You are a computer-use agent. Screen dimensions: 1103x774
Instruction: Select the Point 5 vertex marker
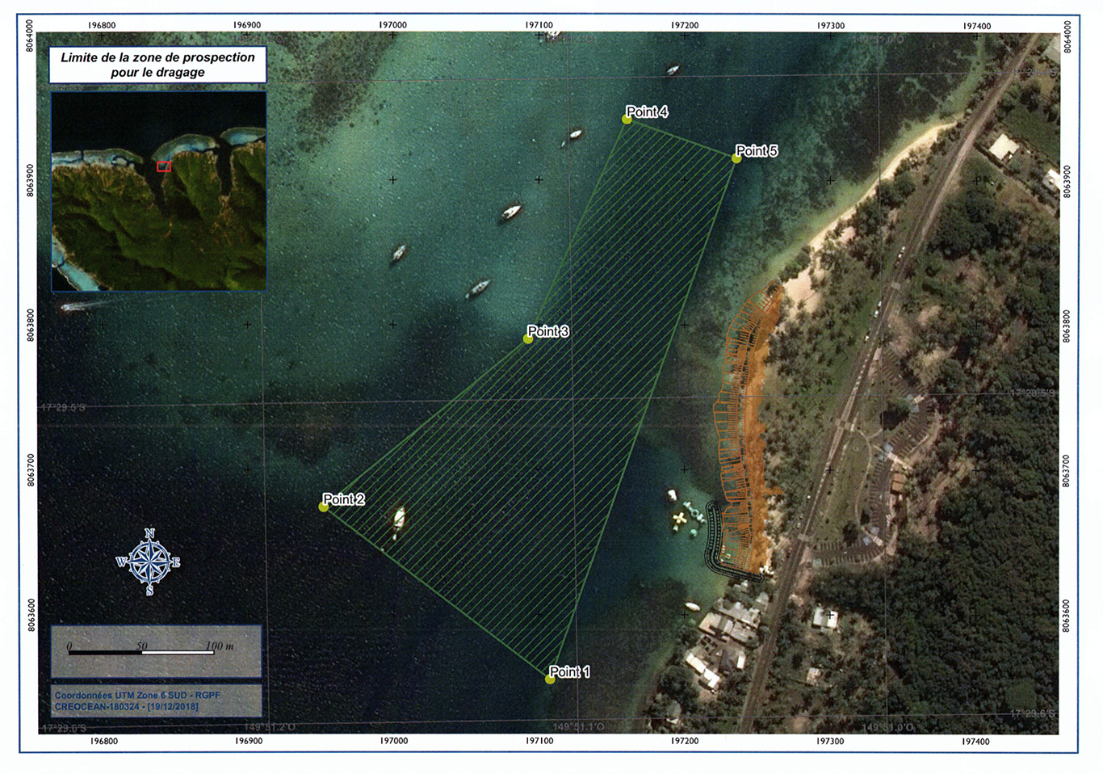tap(736, 158)
